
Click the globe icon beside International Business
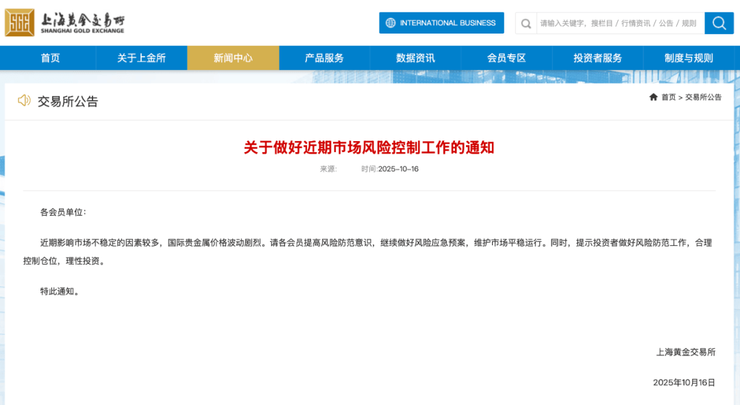tap(391, 23)
